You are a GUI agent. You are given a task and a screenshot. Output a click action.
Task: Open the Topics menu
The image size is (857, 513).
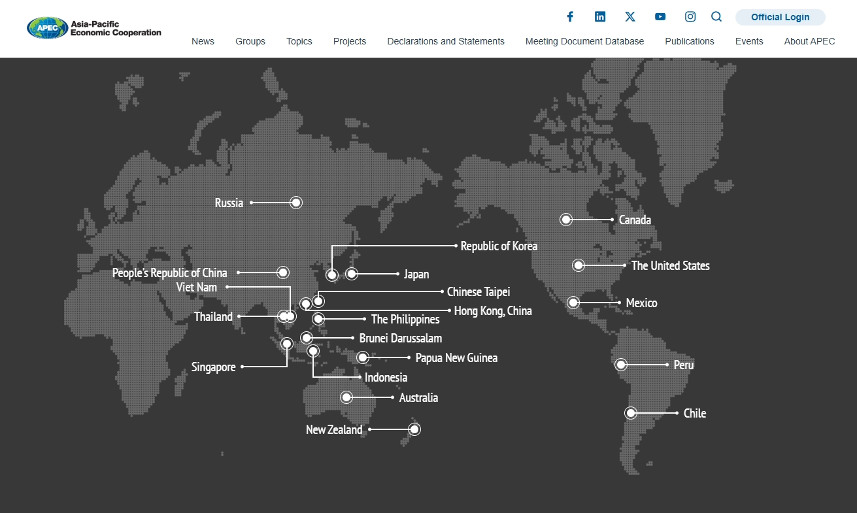299,41
